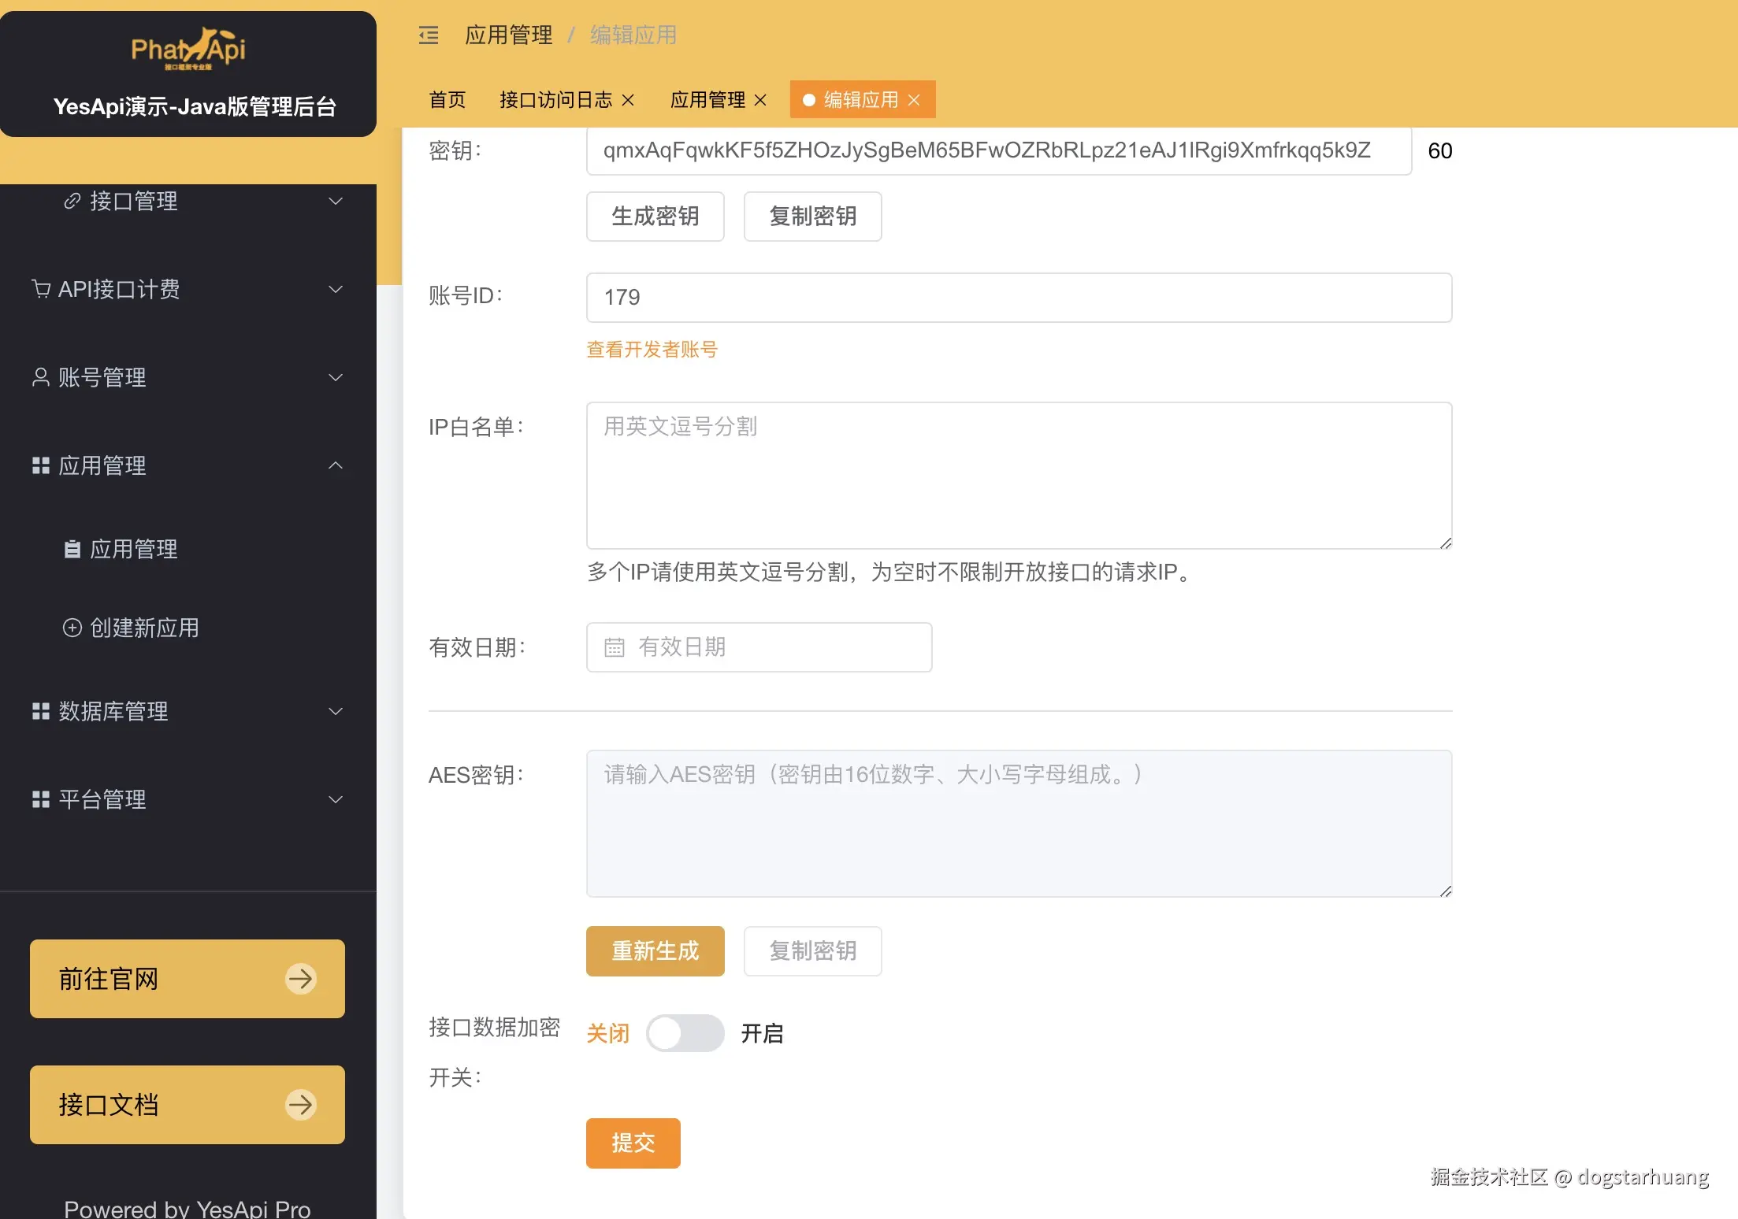
Task: Click the plus icon beside 创建新应用
Action: [x=72, y=628]
